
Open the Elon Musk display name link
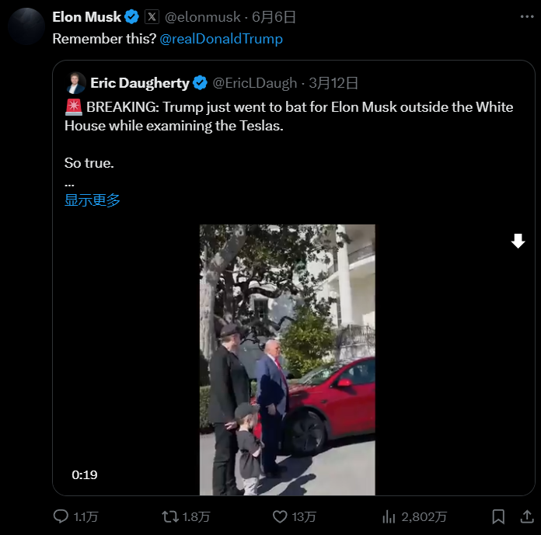[x=86, y=17]
